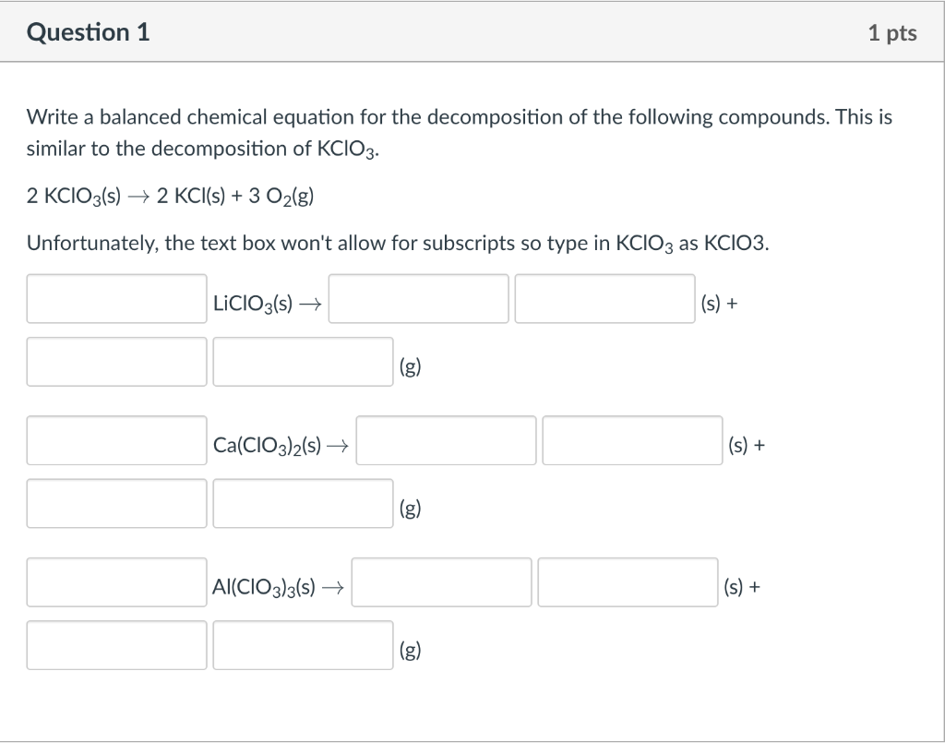Screen dimensions: 945x743
Task: Click the gas formula box for LiClO3 decomposition
Action: coord(303,361)
